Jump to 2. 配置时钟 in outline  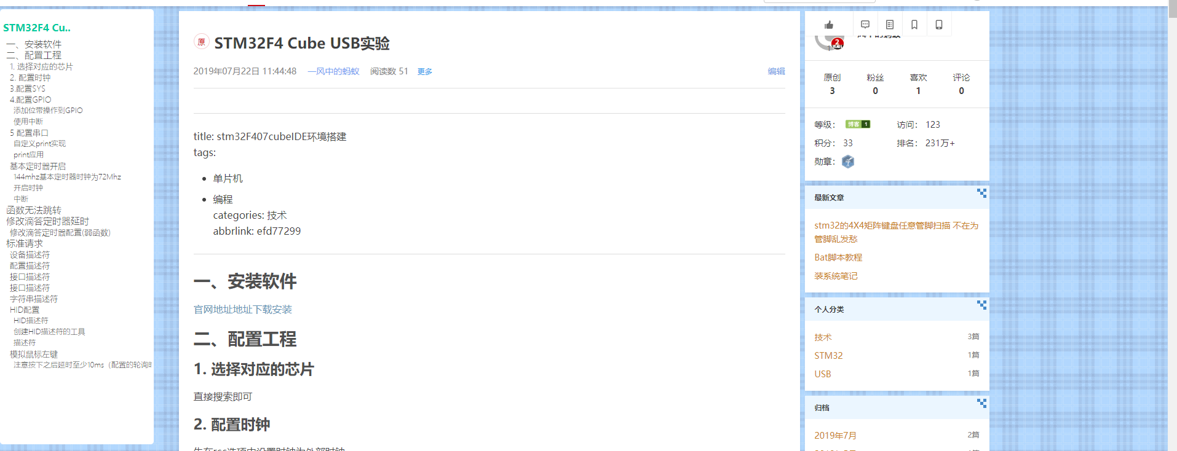[x=30, y=77]
